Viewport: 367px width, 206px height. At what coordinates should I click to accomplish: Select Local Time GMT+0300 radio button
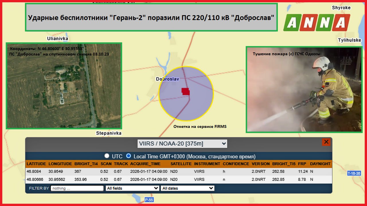[128, 156]
